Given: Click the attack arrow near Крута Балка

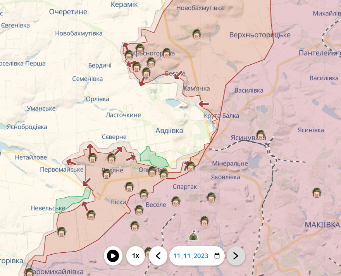Looking at the screenshot, I should tap(203, 104).
